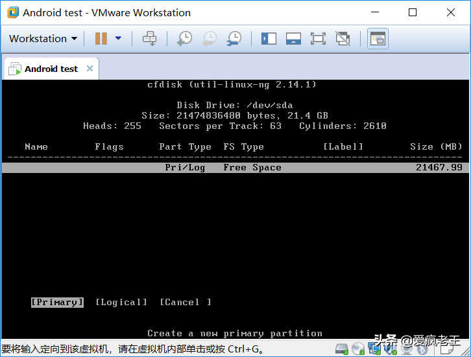The height and width of the screenshot is (357, 471).
Task: Click the Disk Drive: /dev/sda text
Action: [235, 106]
